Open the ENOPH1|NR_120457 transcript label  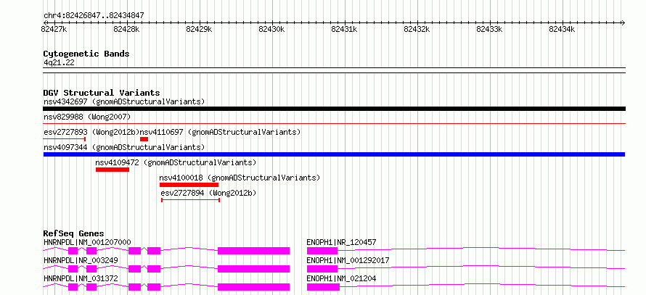coord(342,242)
